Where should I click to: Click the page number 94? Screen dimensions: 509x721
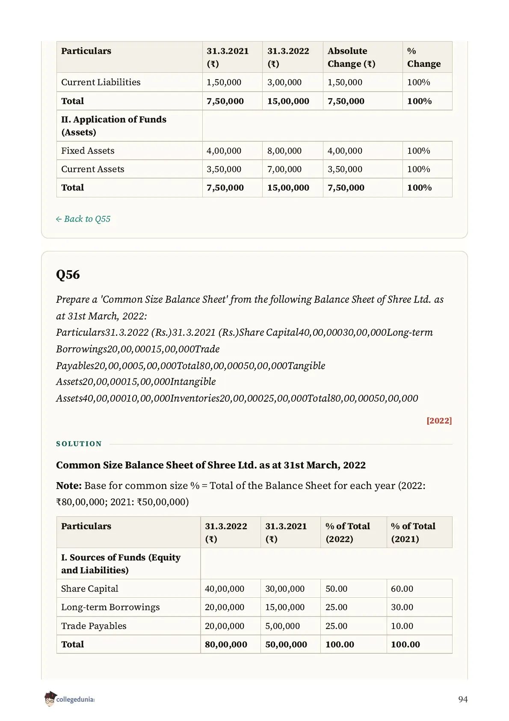click(x=463, y=699)
